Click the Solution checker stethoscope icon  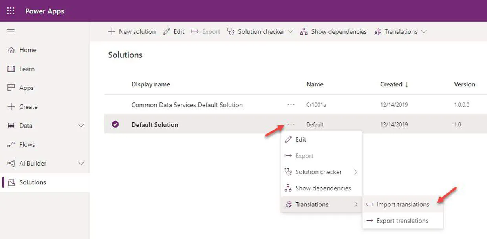pyautogui.click(x=231, y=31)
